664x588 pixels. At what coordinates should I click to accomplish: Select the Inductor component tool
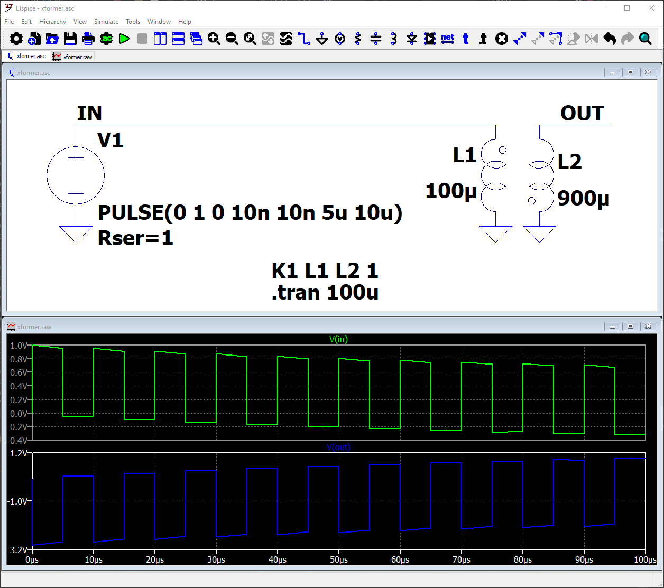(x=394, y=39)
